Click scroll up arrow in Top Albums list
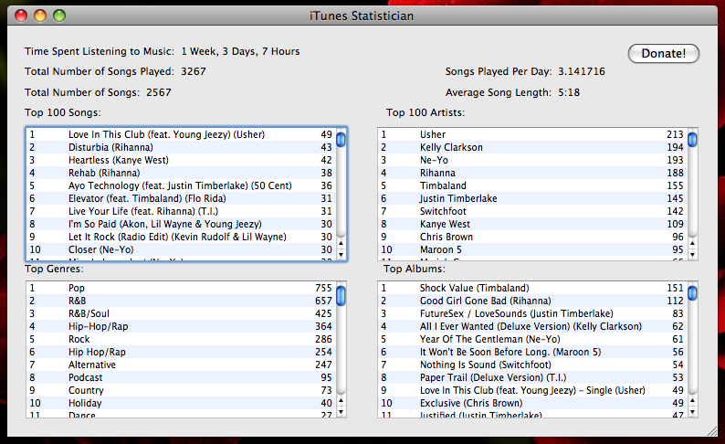Image resolution: width=725 pixels, height=444 pixels. 692,400
